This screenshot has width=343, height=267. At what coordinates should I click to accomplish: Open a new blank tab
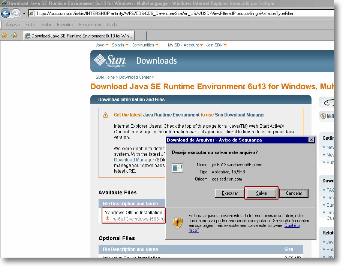141,36
